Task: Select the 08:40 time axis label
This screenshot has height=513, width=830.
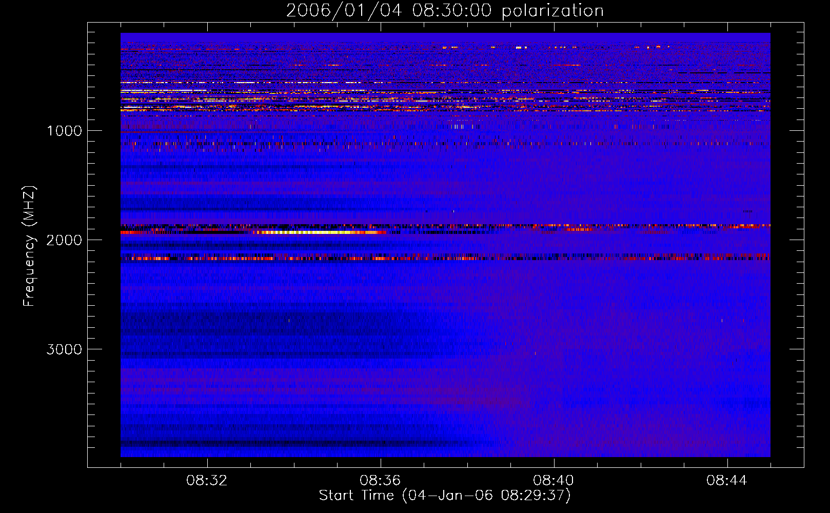Action: coord(554,481)
